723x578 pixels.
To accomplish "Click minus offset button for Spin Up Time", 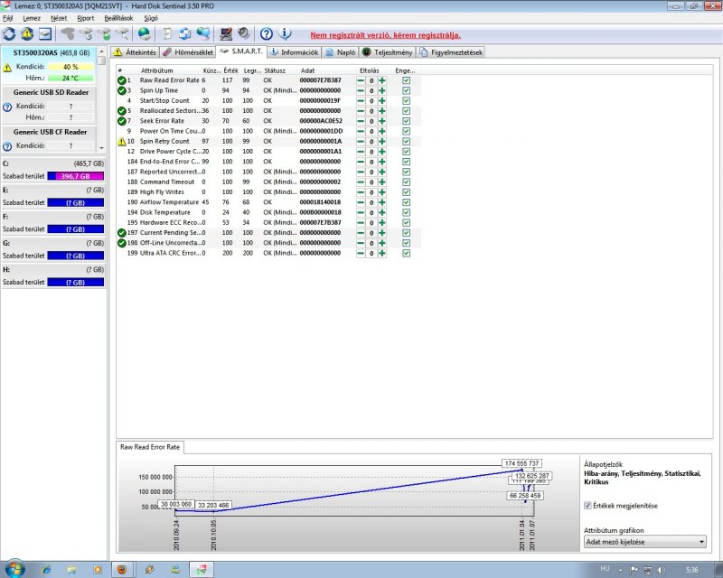I will [361, 91].
